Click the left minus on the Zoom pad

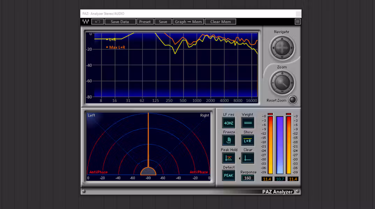[273, 83]
